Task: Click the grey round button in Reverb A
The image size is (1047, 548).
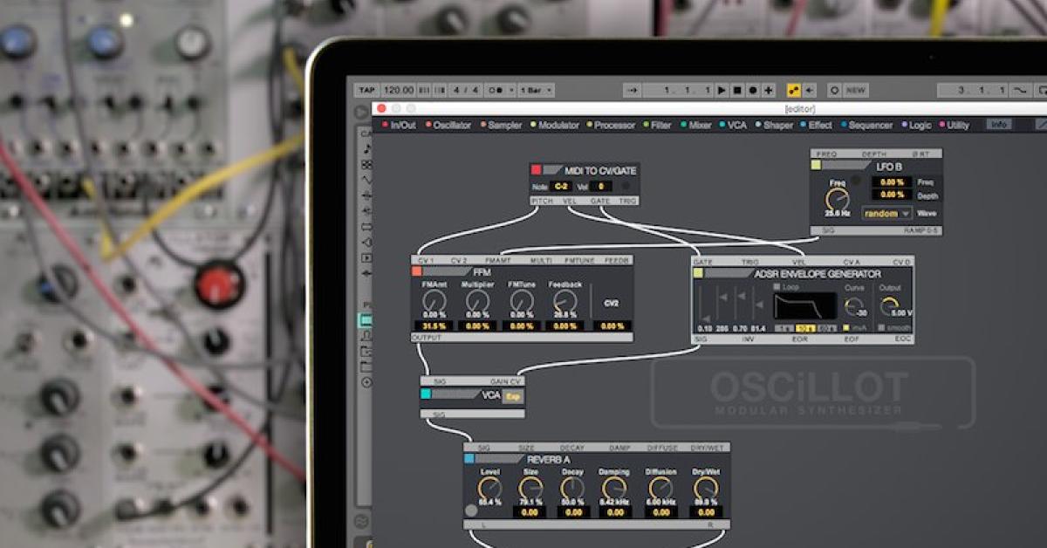Action: click(x=471, y=510)
